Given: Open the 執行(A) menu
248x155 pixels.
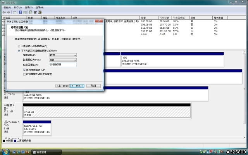Looking at the screenshot, I should (18, 7).
